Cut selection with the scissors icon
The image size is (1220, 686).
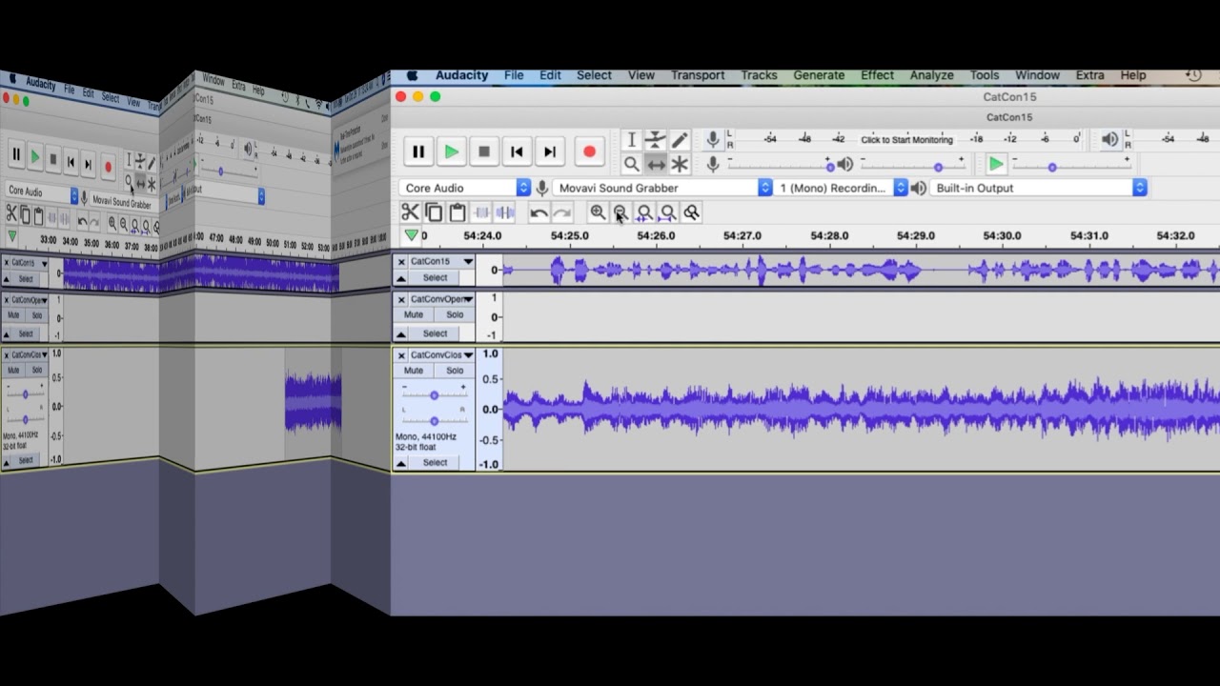pyautogui.click(x=410, y=212)
